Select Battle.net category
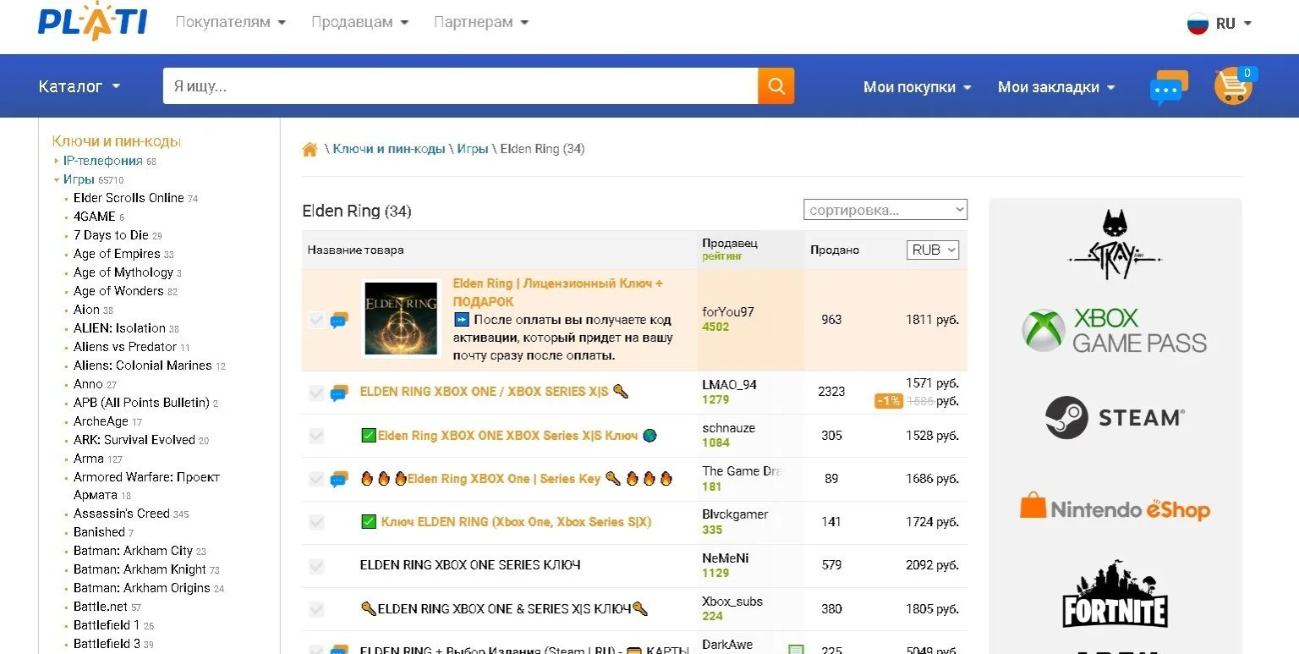Screen dimensions: 1299x654 (101, 607)
